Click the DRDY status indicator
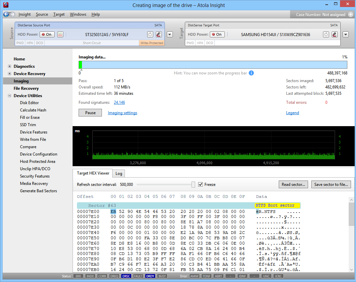The width and height of the screenshot is (356, 282). 150,276
